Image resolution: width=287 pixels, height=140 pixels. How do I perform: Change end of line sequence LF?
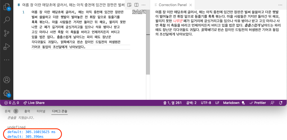[x=217, y=103]
